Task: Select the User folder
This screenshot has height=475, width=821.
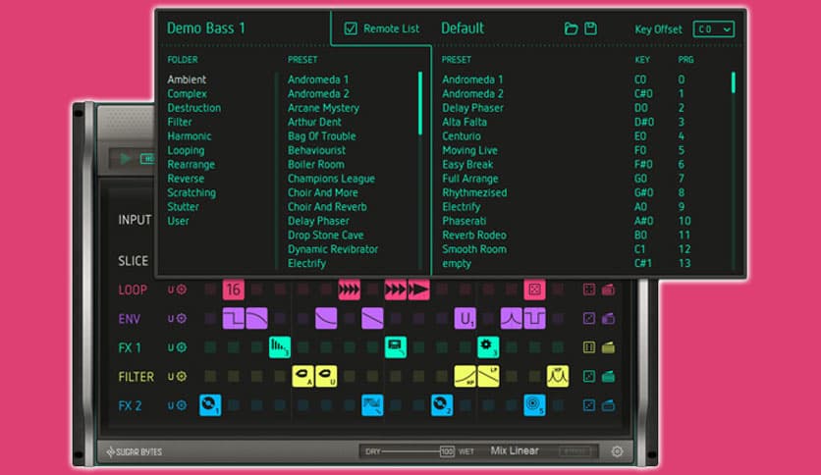Action: point(178,221)
